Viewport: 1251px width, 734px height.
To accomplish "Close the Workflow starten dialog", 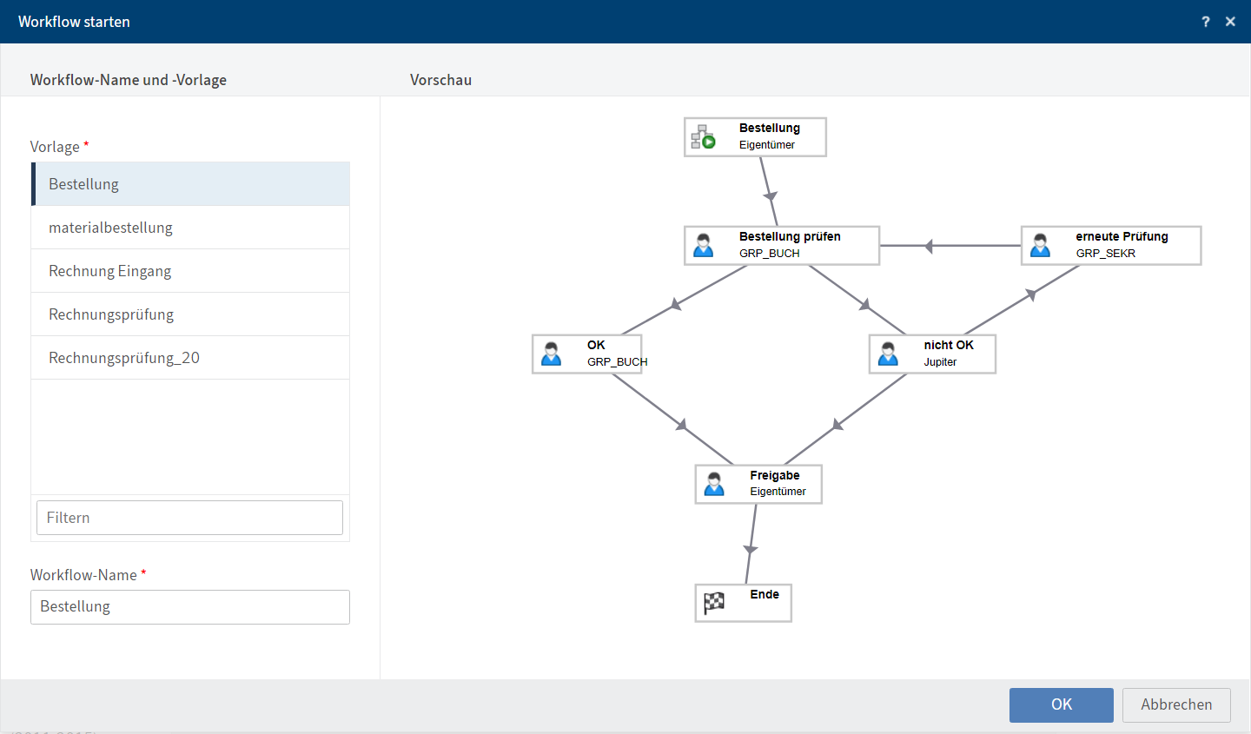I will 1230,22.
